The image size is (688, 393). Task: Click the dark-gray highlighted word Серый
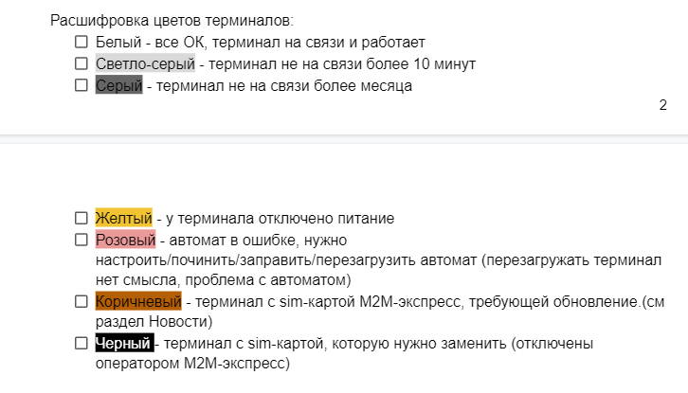point(118,86)
